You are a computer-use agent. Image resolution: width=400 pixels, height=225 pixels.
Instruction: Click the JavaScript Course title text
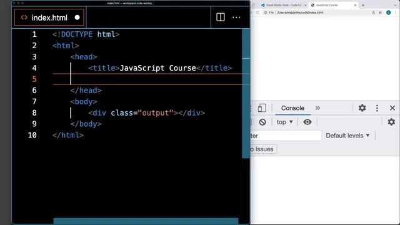[157, 68]
